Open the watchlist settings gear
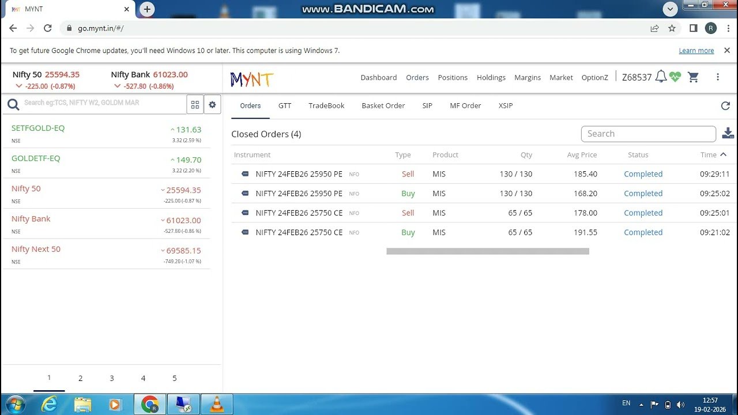This screenshot has height=415, width=738. (212, 104)
